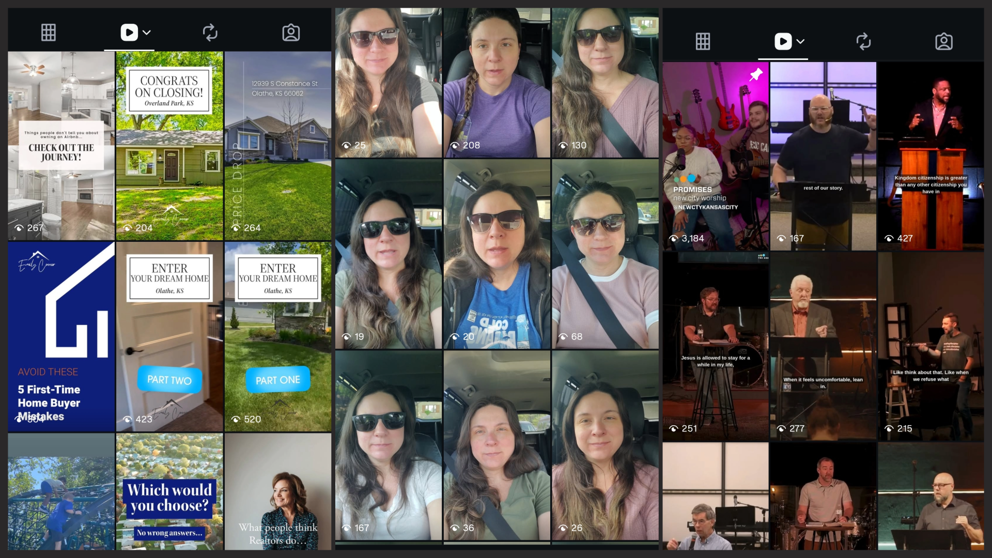Open 'Jesus is allowed to stay' reel
992x558 pixels.
click(x=716, y=347)
